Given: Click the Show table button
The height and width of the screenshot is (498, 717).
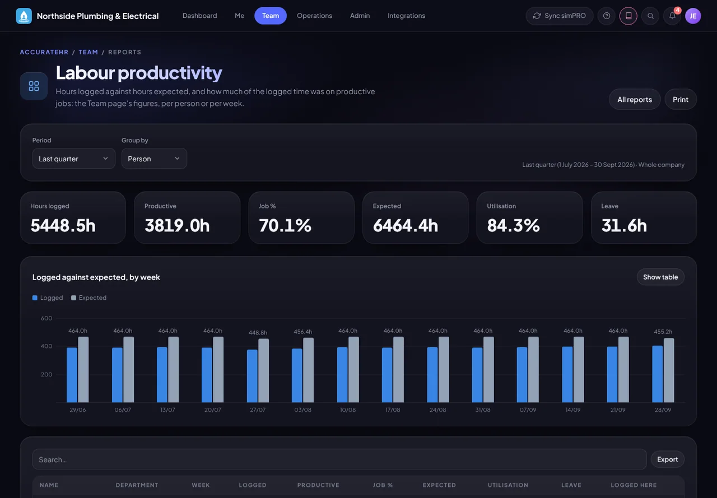Looking at the screenshot, I should (x=660, y=277).
